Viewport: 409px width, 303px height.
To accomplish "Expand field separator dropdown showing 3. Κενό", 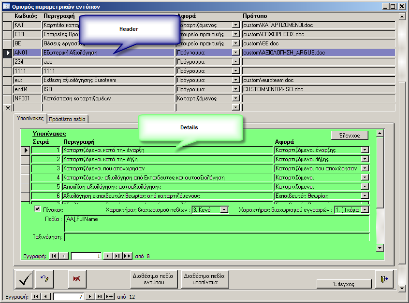I will 224,210.
